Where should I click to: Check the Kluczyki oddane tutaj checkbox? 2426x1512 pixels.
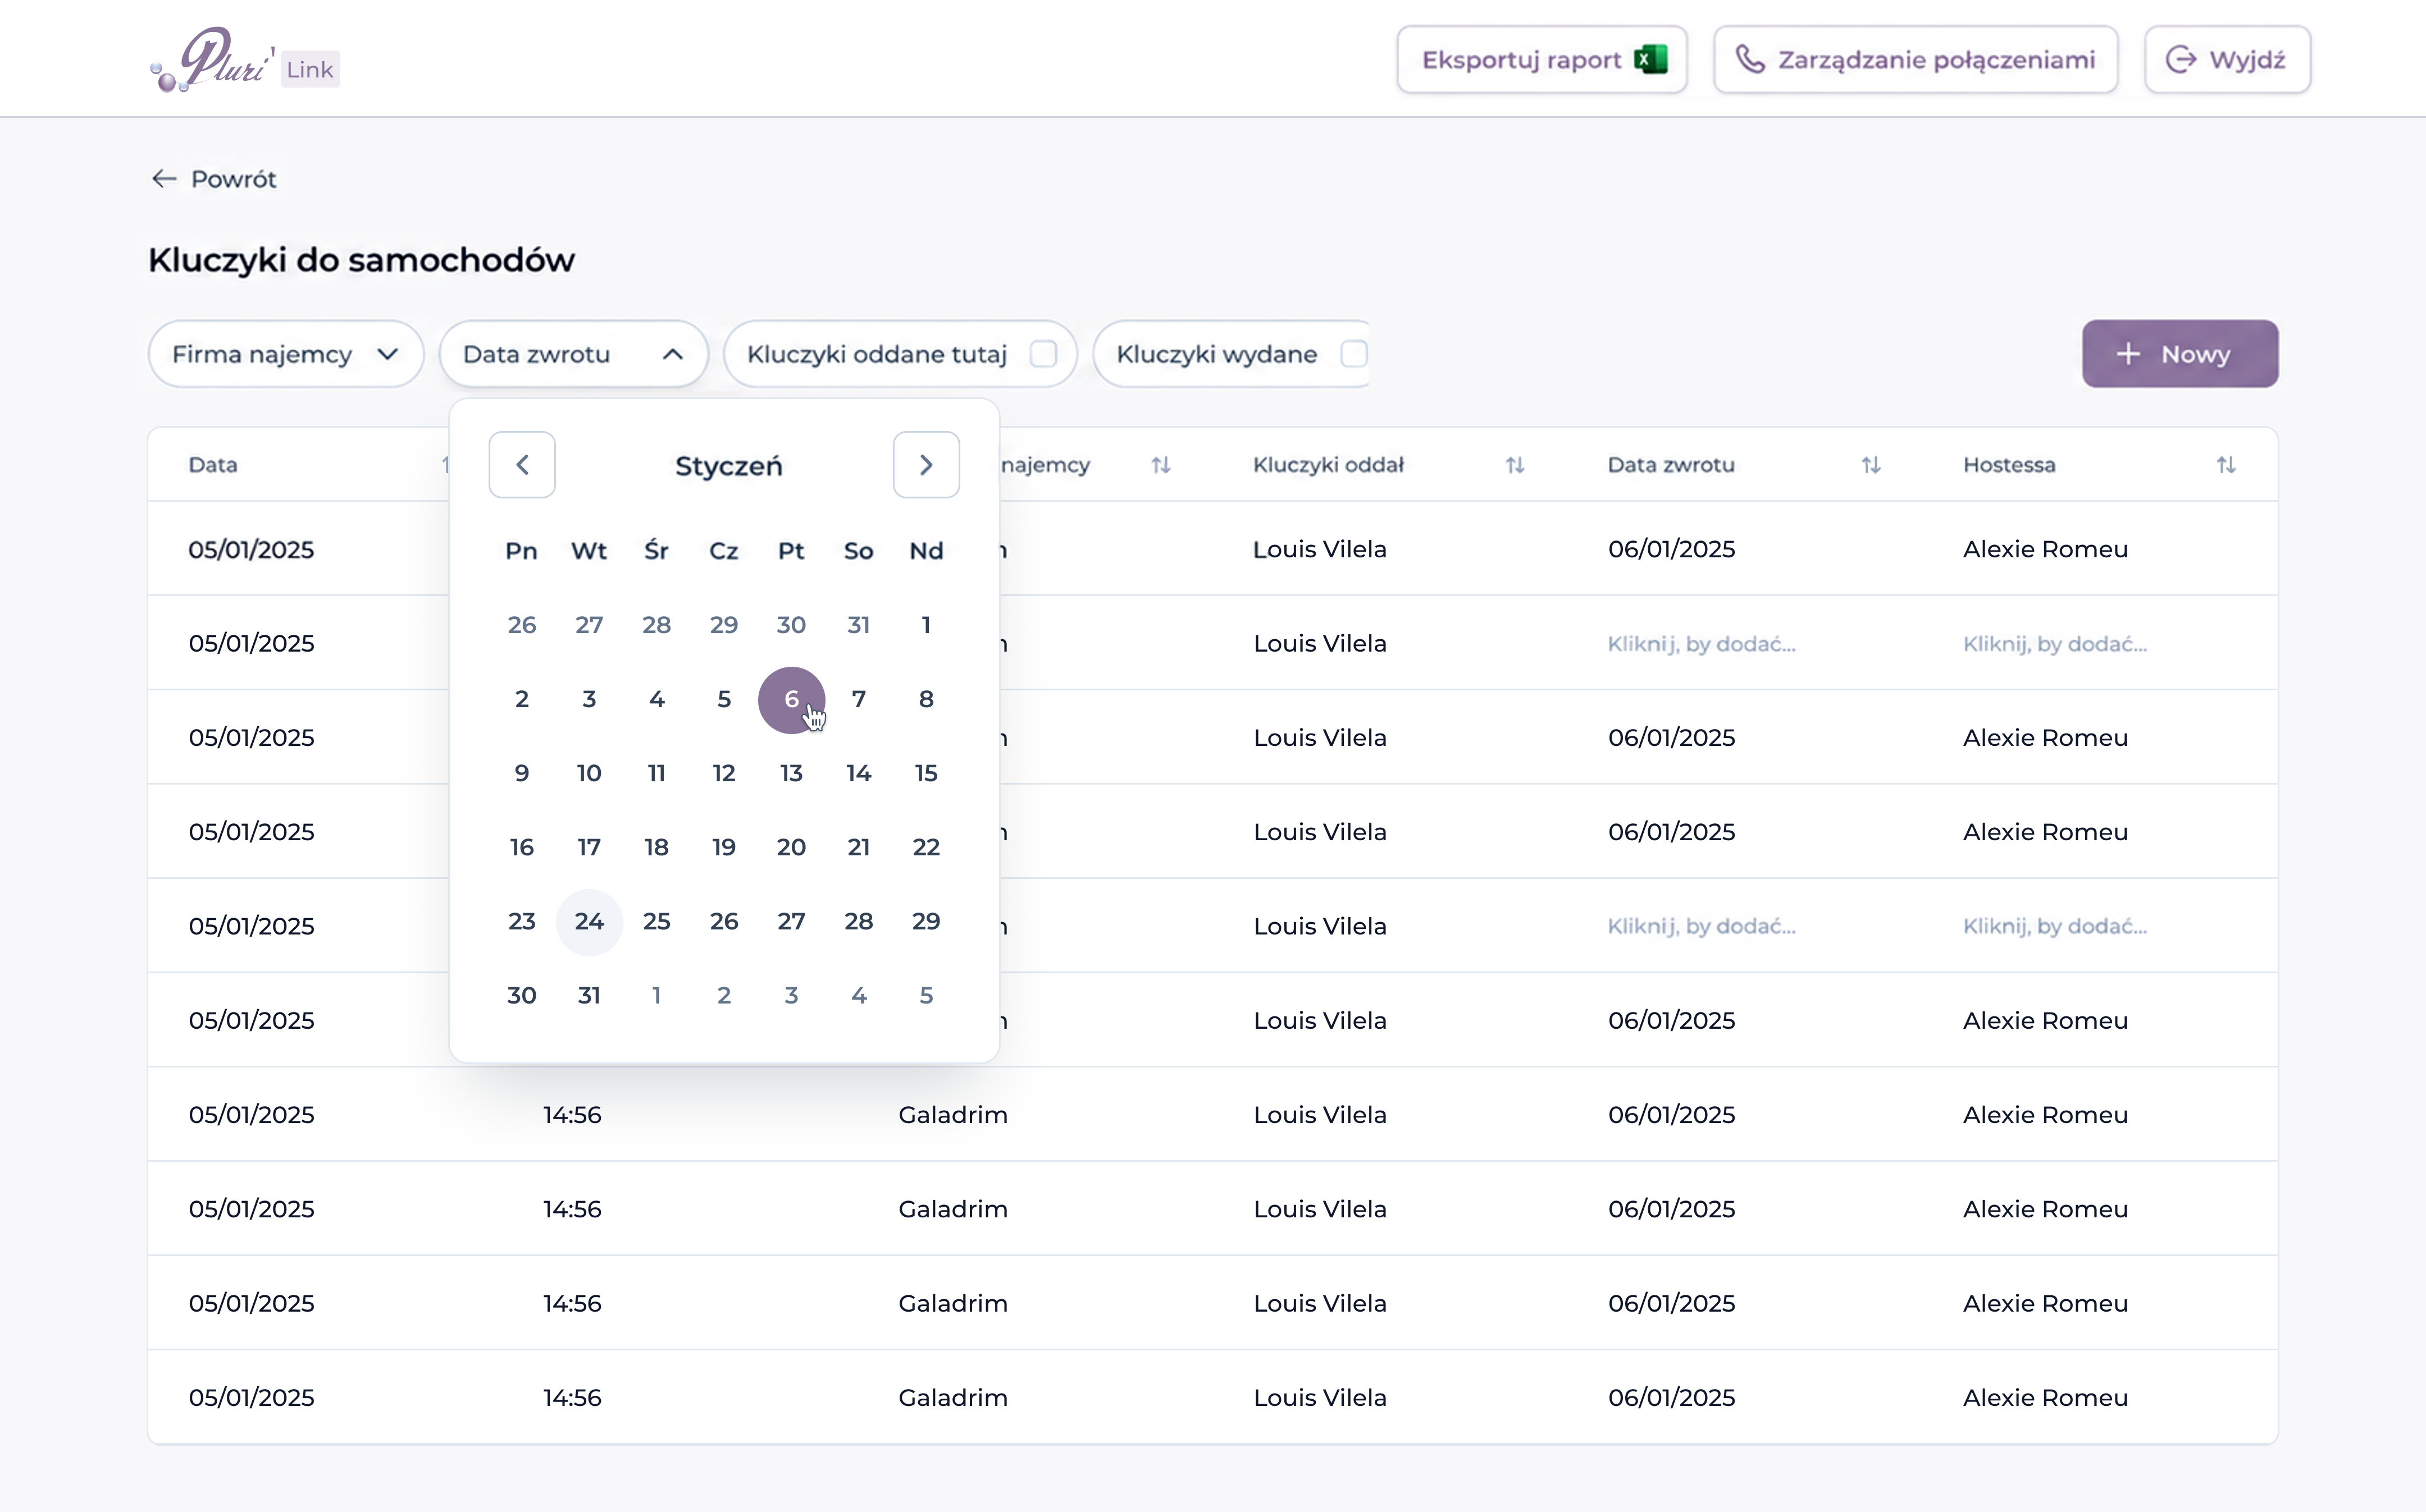(x=1043, y=354)
